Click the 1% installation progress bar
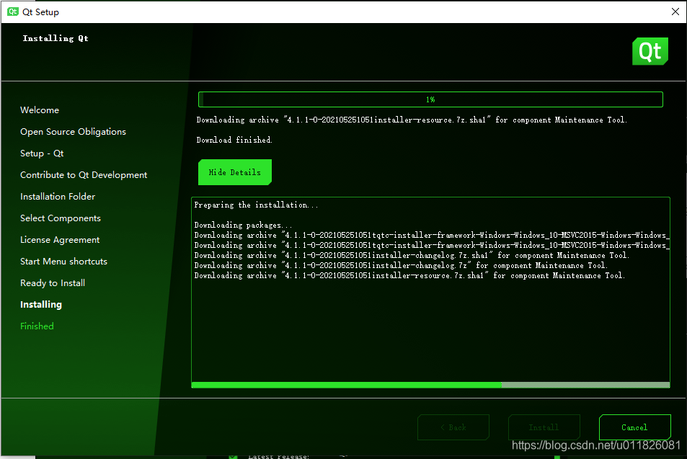Screen dimensions: 687x459 430,99
